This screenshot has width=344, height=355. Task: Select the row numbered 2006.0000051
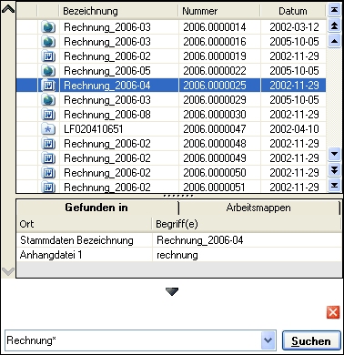click(x=171, y=187)
